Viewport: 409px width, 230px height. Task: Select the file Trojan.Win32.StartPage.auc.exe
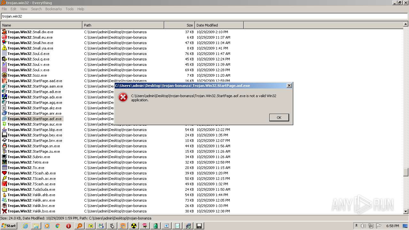coord(35,124)
